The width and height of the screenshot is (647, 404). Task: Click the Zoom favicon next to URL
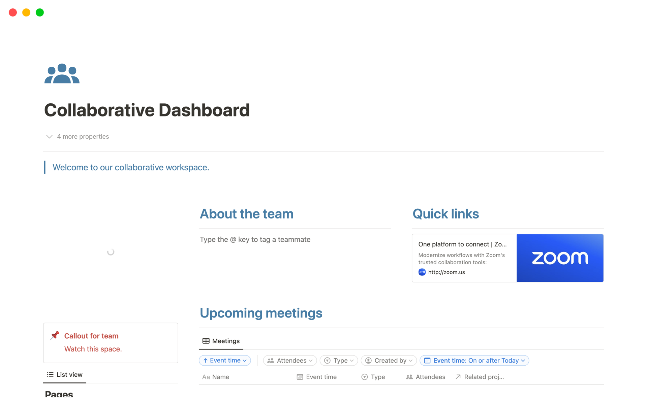pos(422,272)
